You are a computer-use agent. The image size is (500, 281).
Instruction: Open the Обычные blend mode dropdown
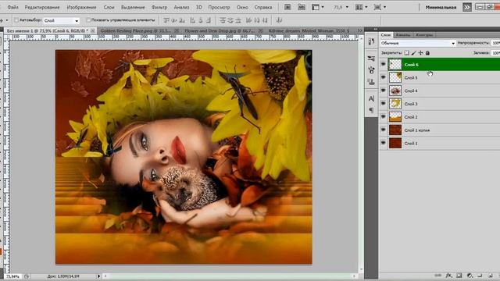(x=418, y=43)
